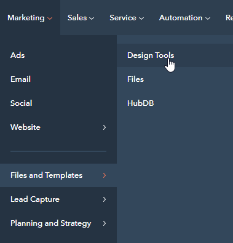Viewport: 233px width, 243px height.
Task: Open HubDB
Action: 175,103
